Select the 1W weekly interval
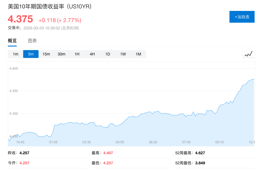This screenshot has width=261, height=173. 123,54
